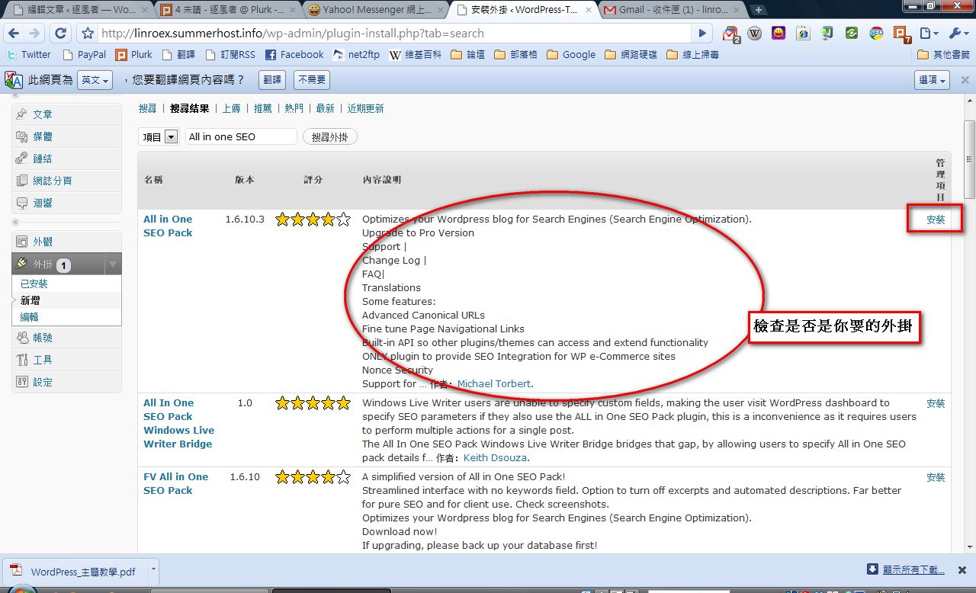Click 顯示所有下載 show all downloads link
This screenshot has width=976, height=593.
(913, 570)
